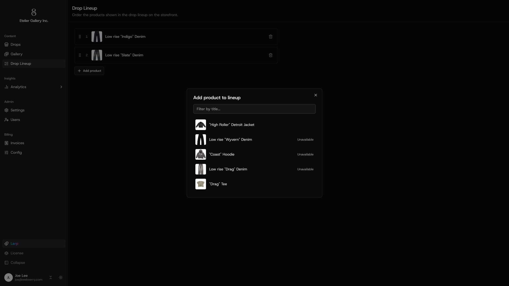Click the joe@webverry.com email text
The width and height of the screenshot is (509, 286).
(29, 280)
